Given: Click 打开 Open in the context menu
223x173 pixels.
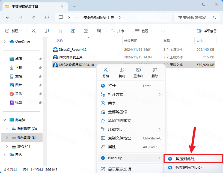Looking at the screenshot, I should pyautogui.click(x=131, y=86).
